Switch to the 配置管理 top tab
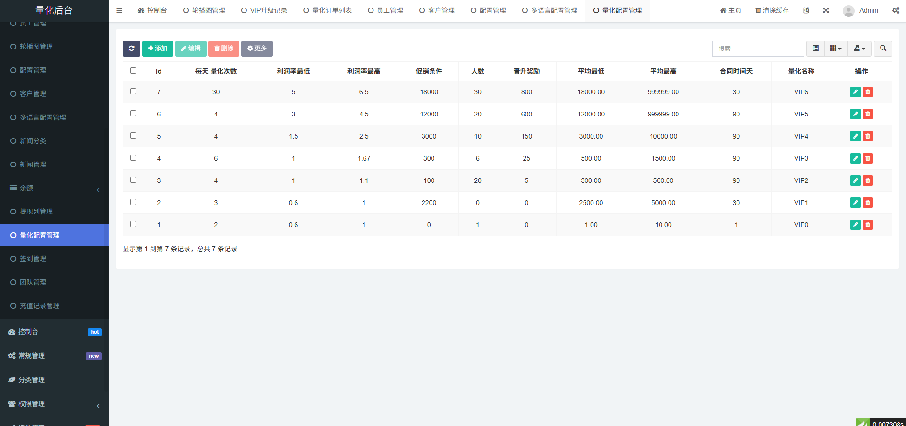The image size is (906, 426). (488, 10)
